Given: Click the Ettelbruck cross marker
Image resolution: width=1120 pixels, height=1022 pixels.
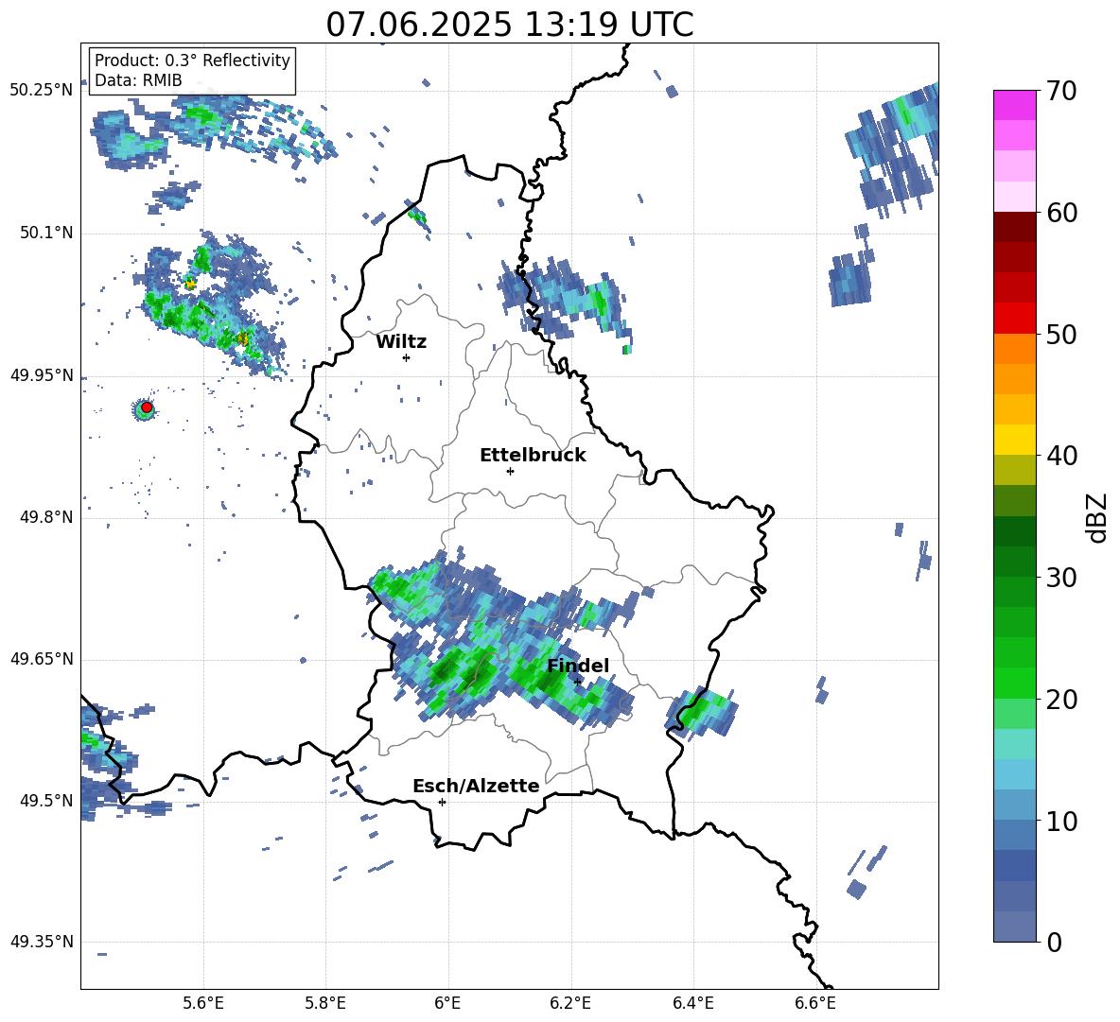Looking at the screenshot, I should click(x=510, y=471).
